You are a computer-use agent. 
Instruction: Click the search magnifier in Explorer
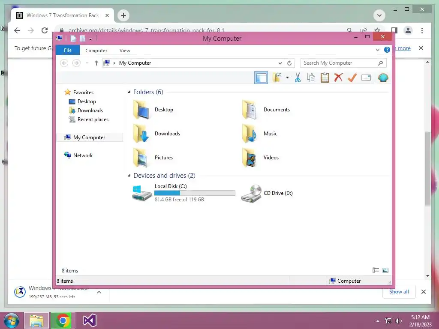pos(380,63)
